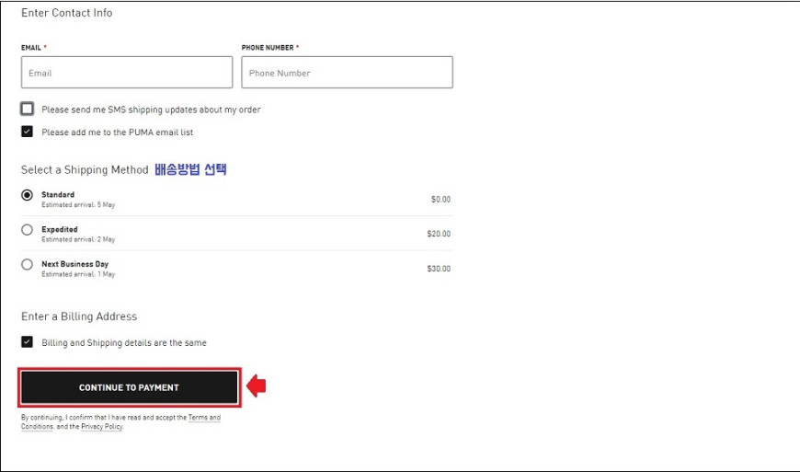
Task: Enable SMS shipping updates checkbox
Action: 27,109
